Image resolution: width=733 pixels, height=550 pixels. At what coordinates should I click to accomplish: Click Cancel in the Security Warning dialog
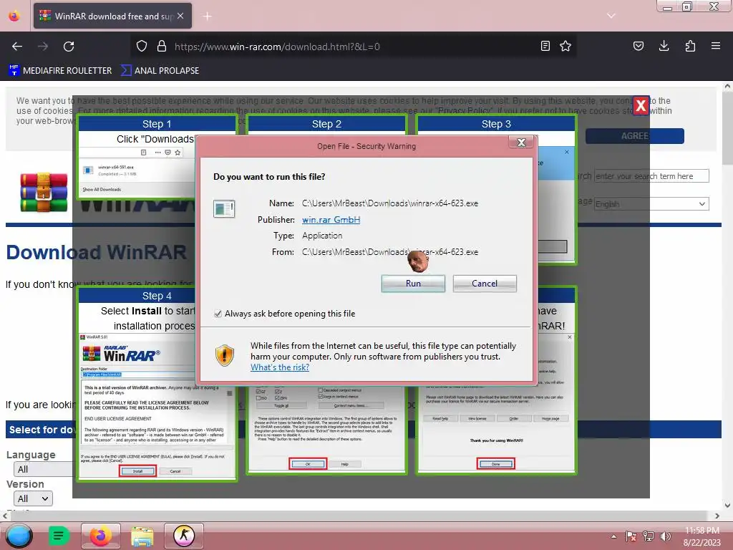point(485,284)
